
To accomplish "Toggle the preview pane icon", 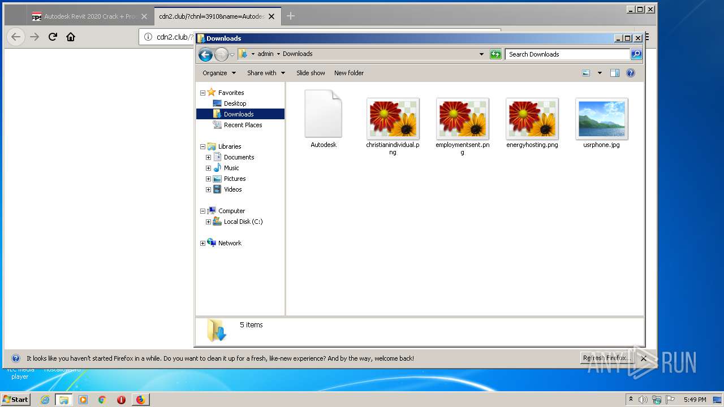I will click(x=615, y=73).
